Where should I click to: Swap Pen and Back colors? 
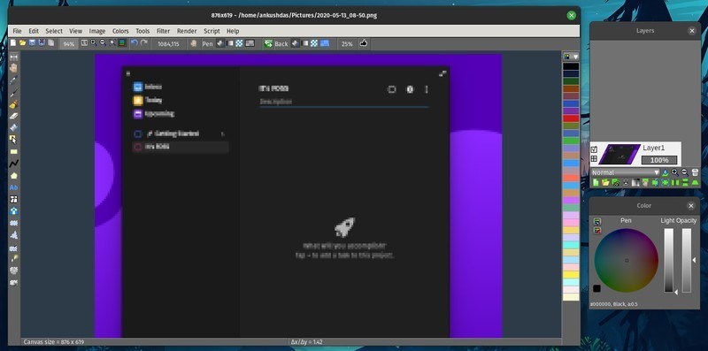pos(268,43)
